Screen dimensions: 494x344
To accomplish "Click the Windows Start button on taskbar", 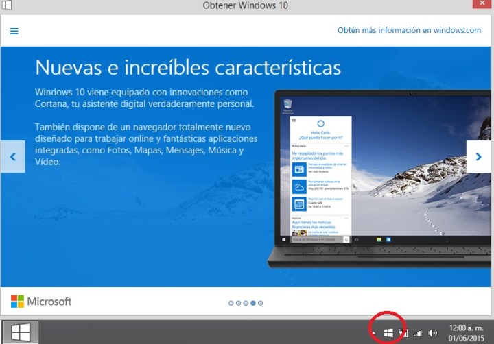I will 21,332.
